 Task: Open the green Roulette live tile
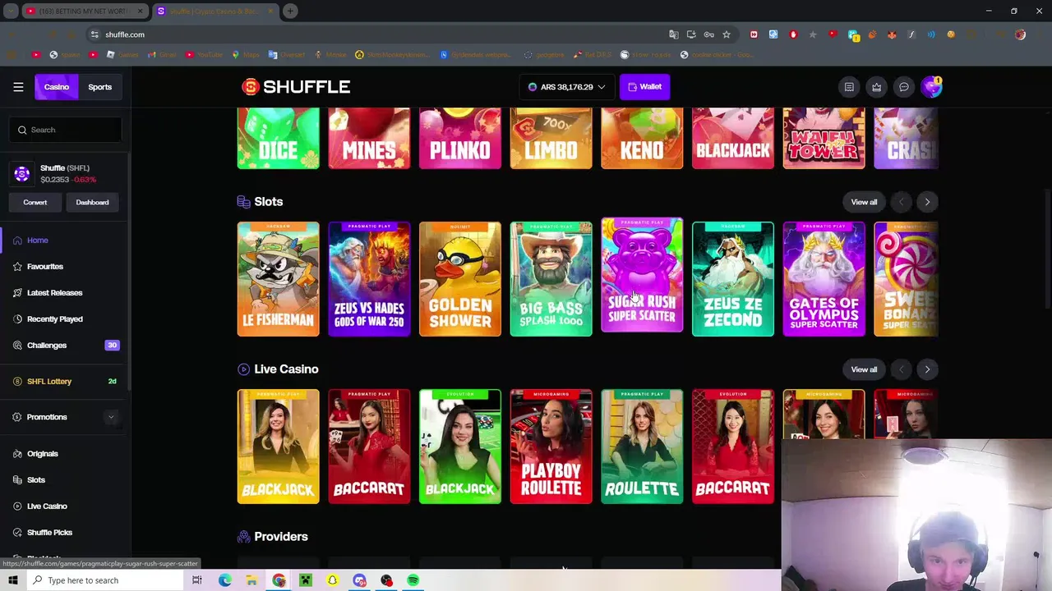[x=642, y=447]
